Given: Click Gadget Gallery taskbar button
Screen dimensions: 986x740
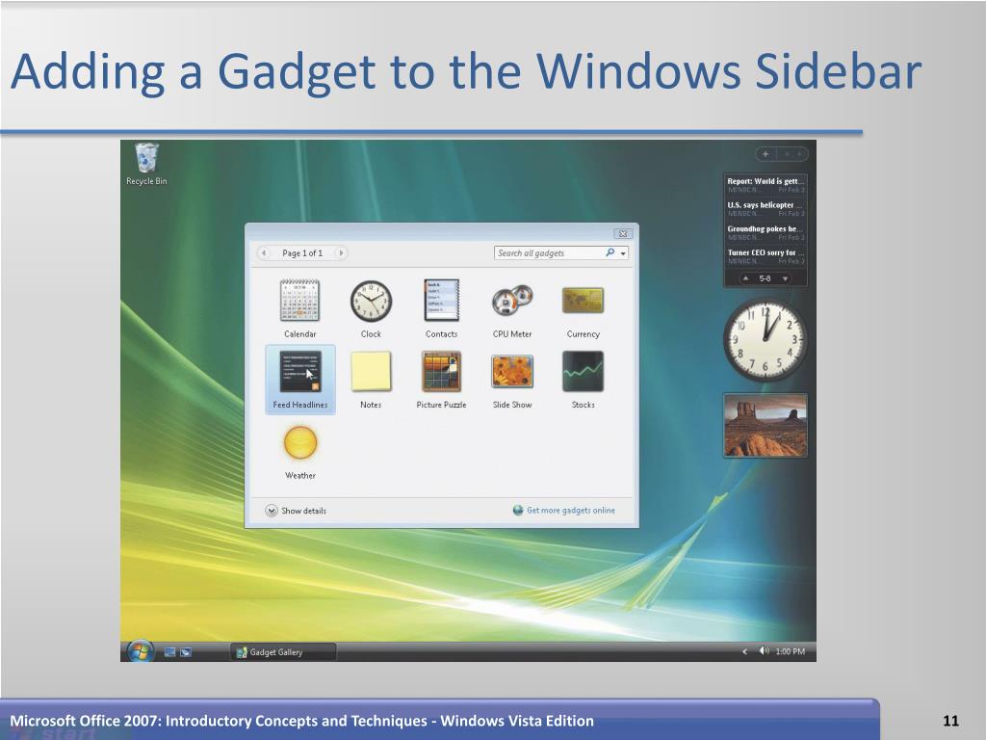Looking at the screenshot, I should point(283,652).
